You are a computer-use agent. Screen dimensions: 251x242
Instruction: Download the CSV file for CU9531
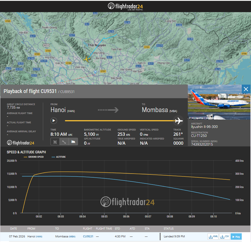(x=225, y=237)
